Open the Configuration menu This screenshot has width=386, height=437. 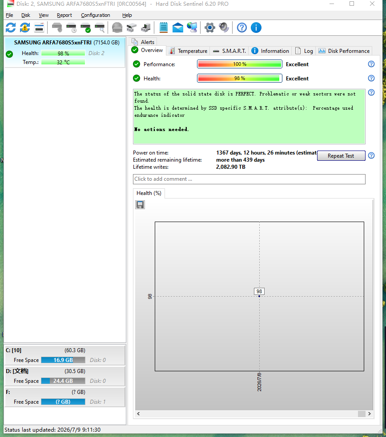(96, 15)
